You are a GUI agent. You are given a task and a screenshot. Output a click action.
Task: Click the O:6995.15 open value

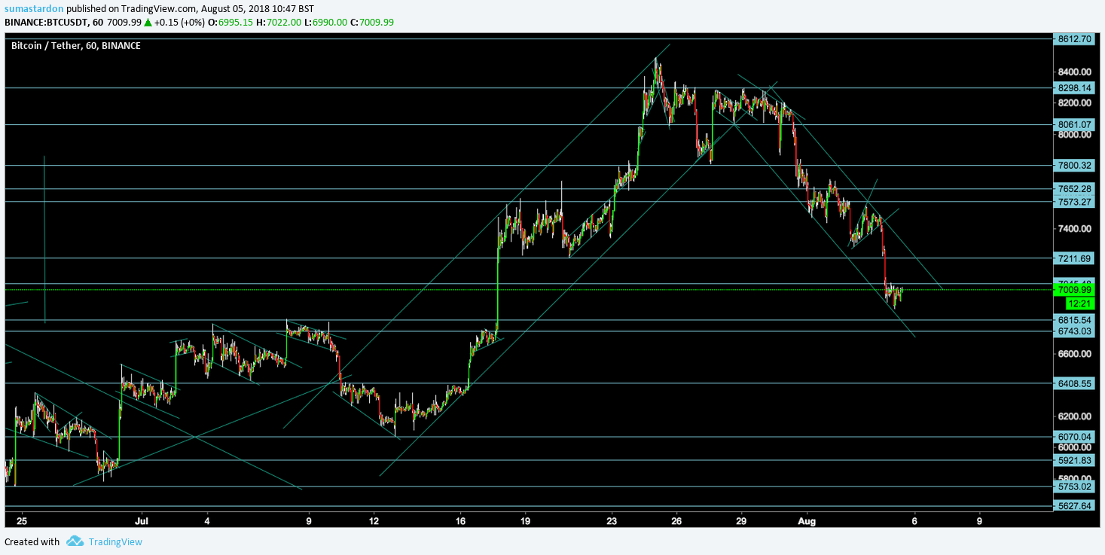(x=231, y=22)
